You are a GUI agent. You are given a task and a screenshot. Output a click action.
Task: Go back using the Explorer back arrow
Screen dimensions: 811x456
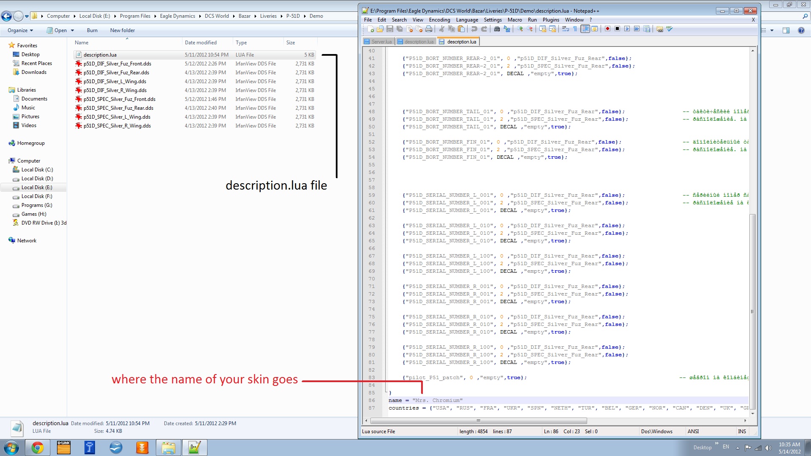pos(6,16)
